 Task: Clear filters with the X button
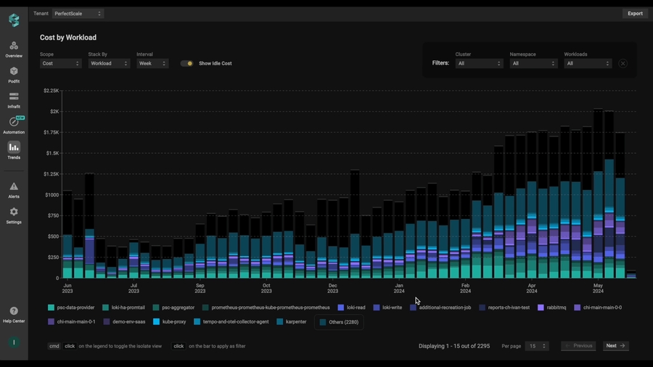pos(623,64)
